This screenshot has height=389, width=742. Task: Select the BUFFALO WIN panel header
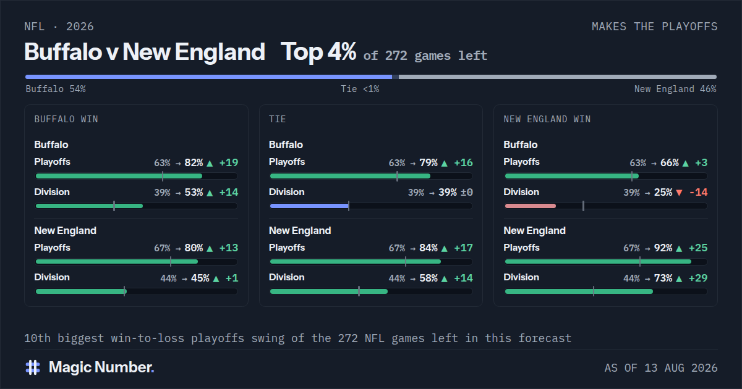point(66,119)
